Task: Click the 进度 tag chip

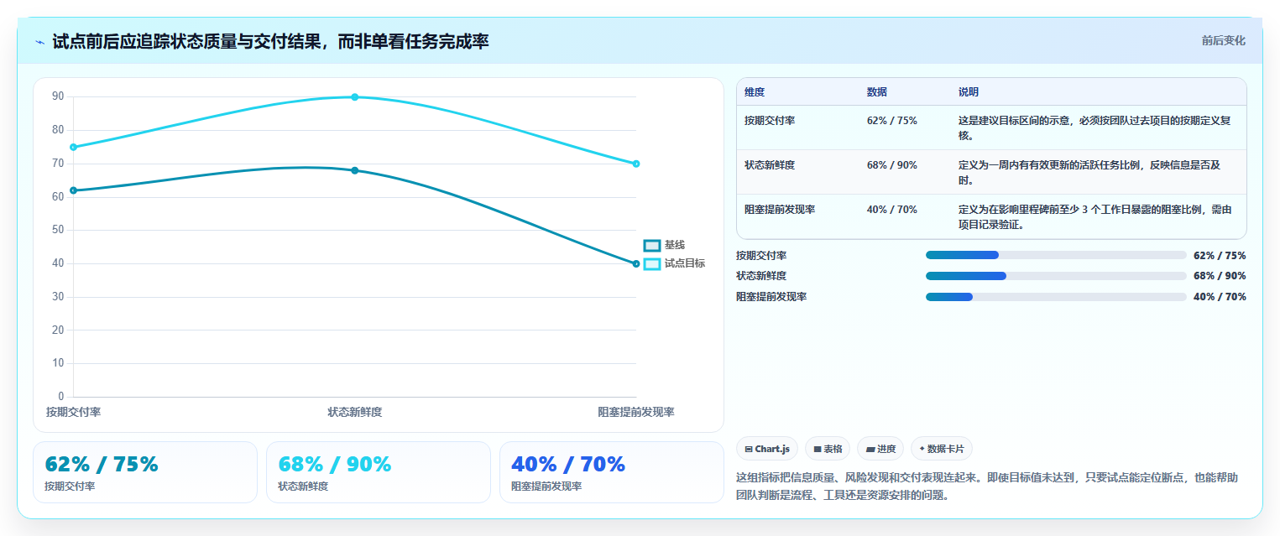Action: 880,449
